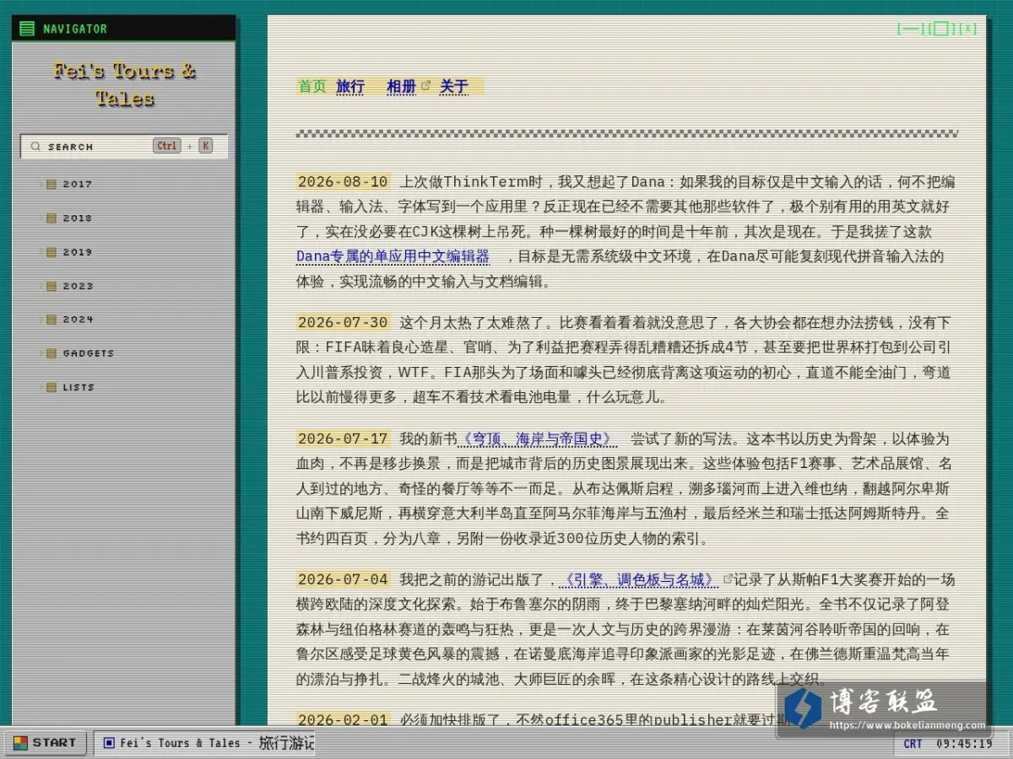Open the 关于 nav item
This screenshot has height=759, width=1013.
[454, 86]
